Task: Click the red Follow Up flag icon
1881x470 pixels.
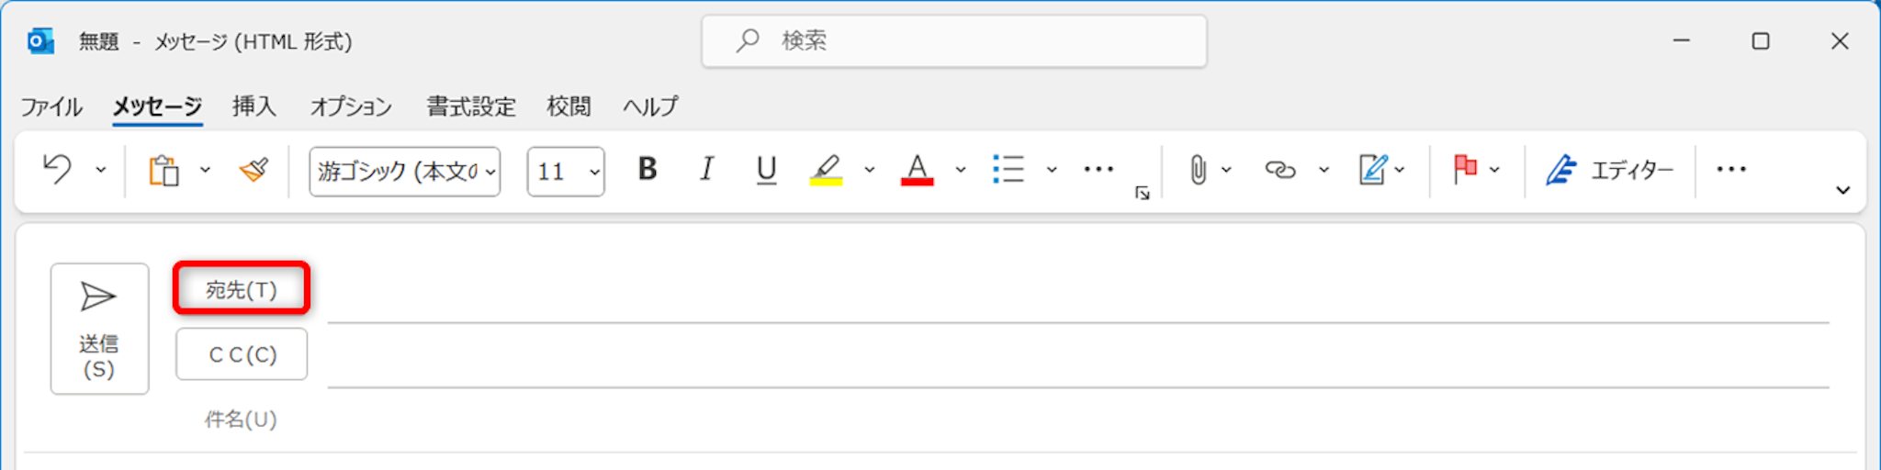Action: pos(1465,170)
